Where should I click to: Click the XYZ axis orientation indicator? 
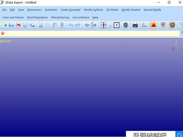coord(176,45)
